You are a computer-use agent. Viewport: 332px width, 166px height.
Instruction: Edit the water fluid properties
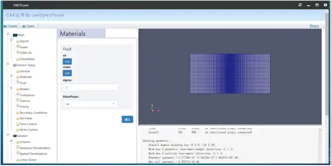(x=67, y=73)
